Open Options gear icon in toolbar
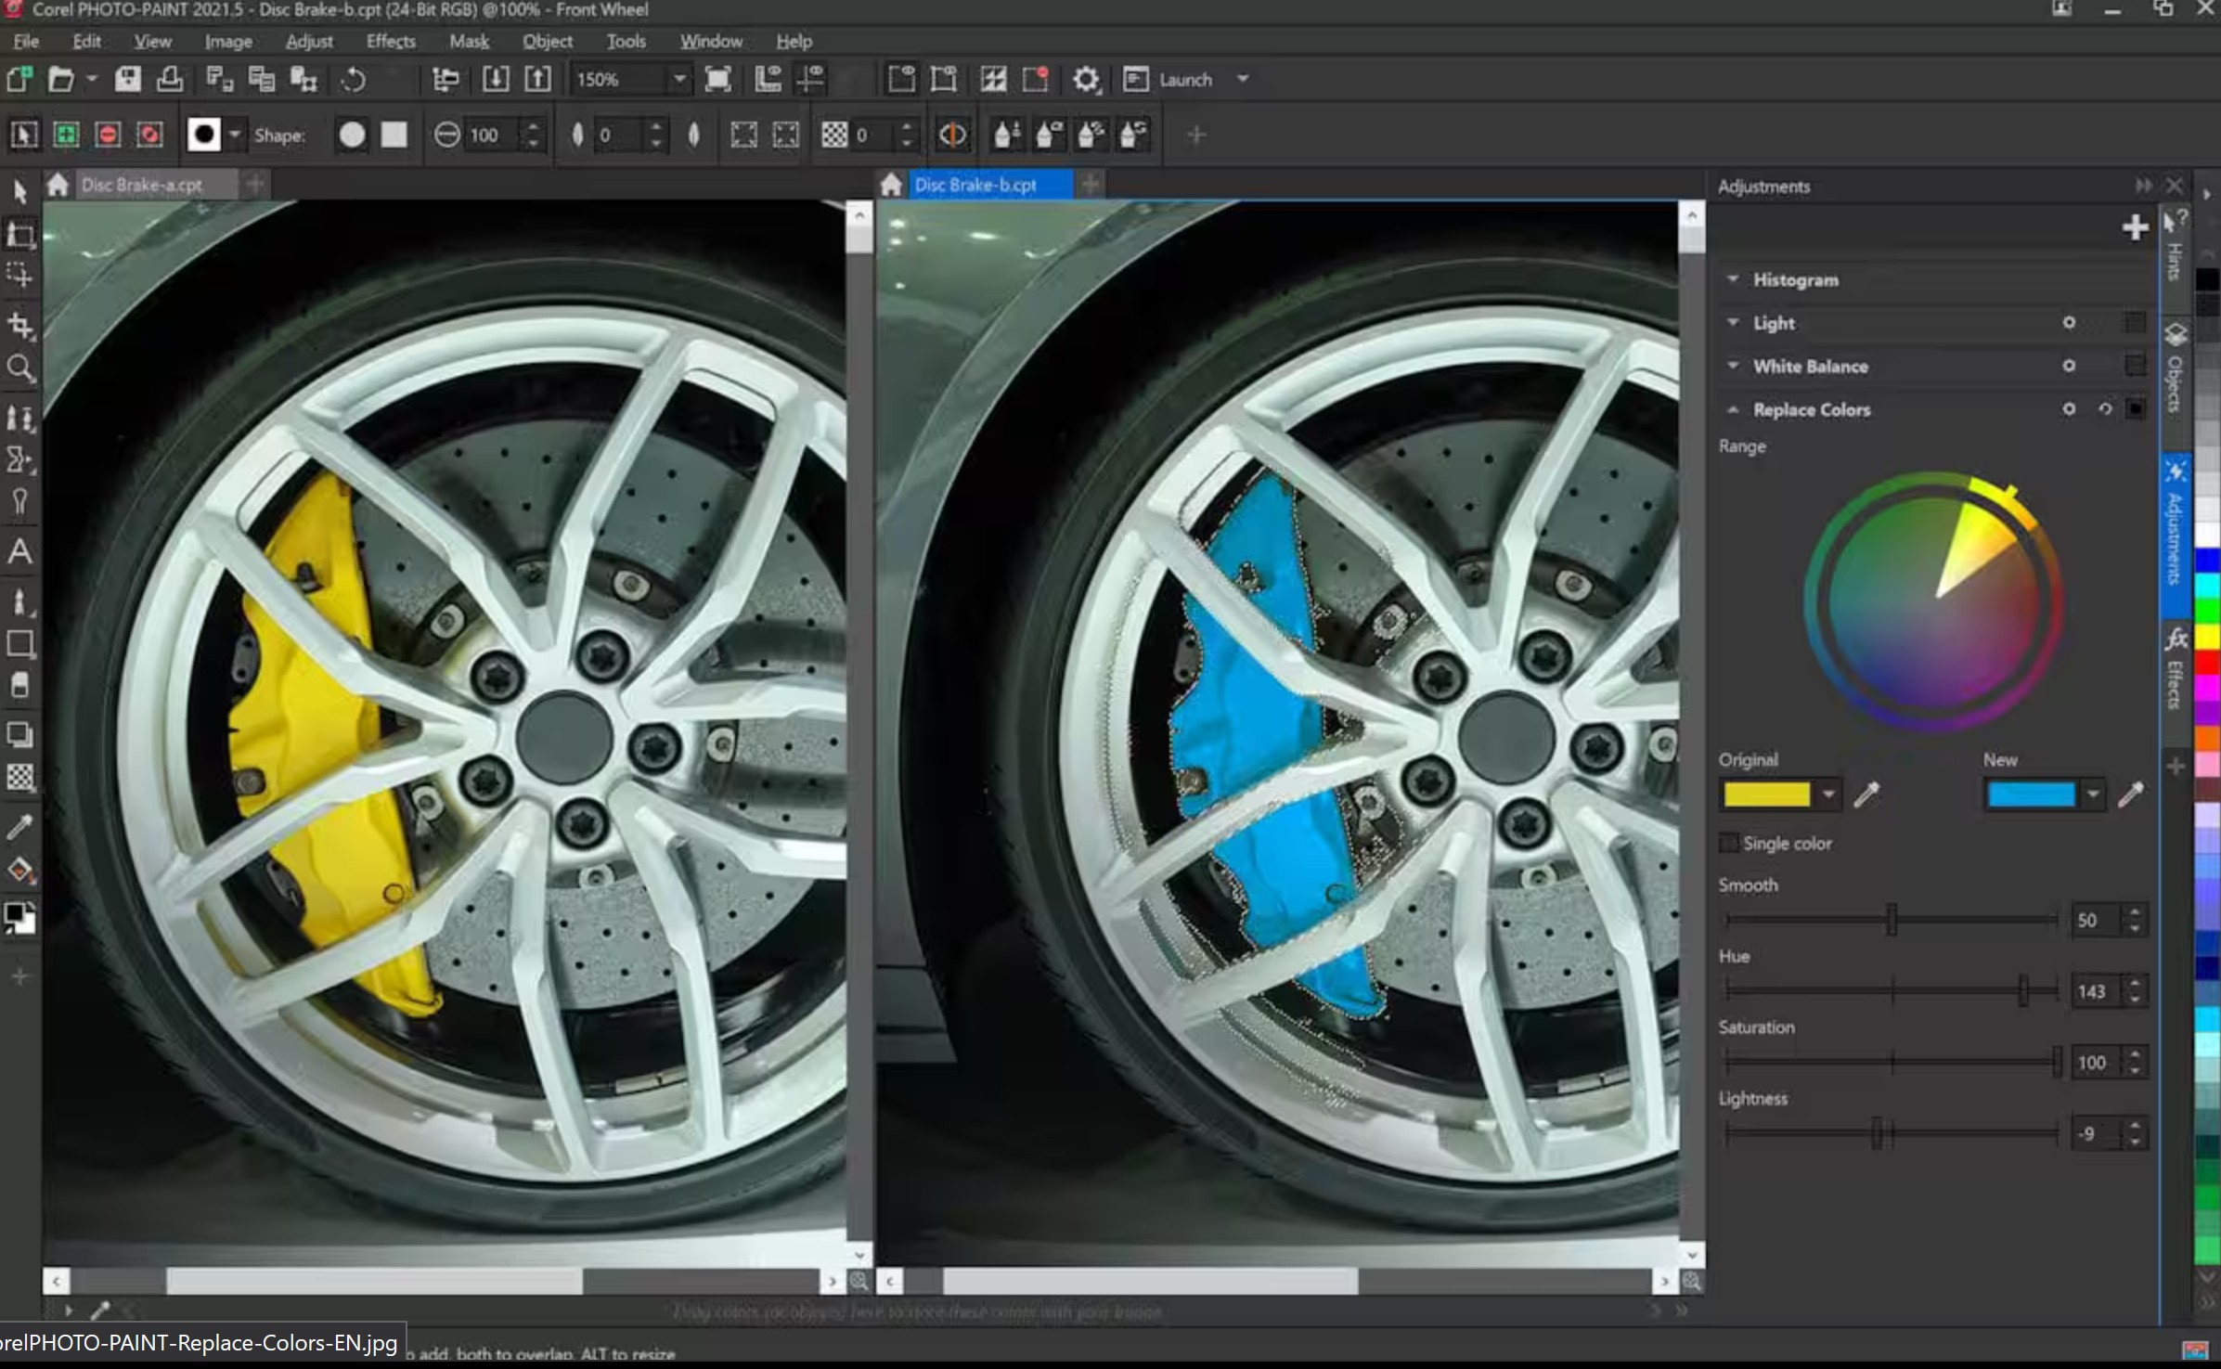Viewport: 2221px width, 1369px height. pos(1085,79)
